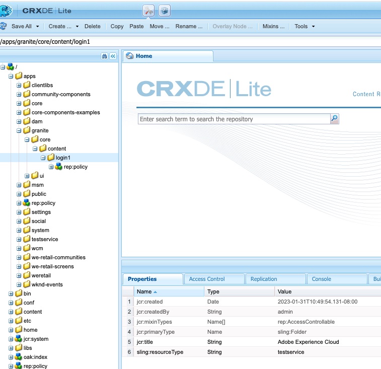Click Save All in toolbar

(x=22, y=26)
